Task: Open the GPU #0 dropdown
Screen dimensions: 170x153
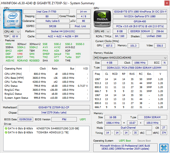Action: pyautogui.click(x=102, y=31)
